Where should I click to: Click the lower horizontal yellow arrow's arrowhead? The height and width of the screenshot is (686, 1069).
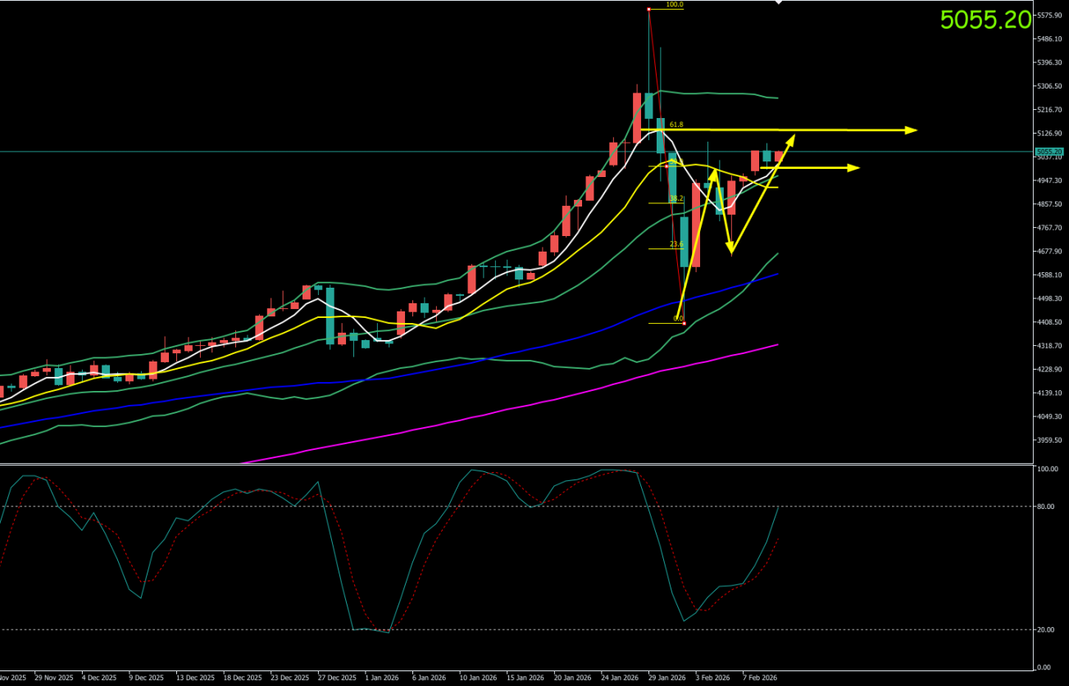854,168
